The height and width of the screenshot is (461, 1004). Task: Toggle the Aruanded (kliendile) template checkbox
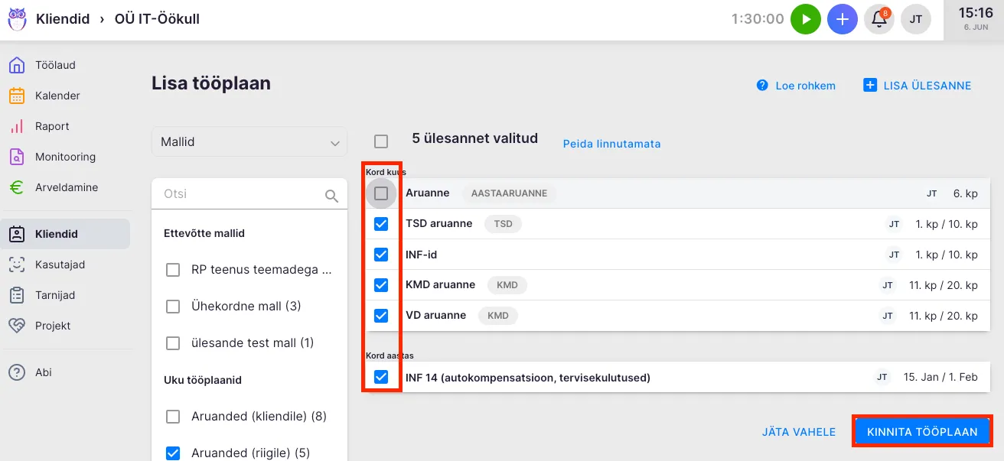[174, 417]
